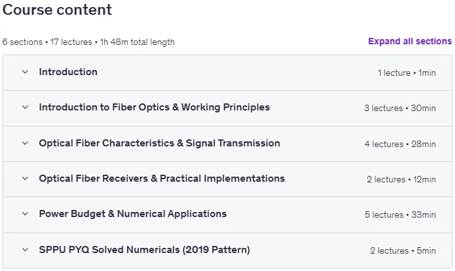This screenshot has height=271, width=455.
Task: Click the 5 lectures • 33min label
Action: pos(400,214)
